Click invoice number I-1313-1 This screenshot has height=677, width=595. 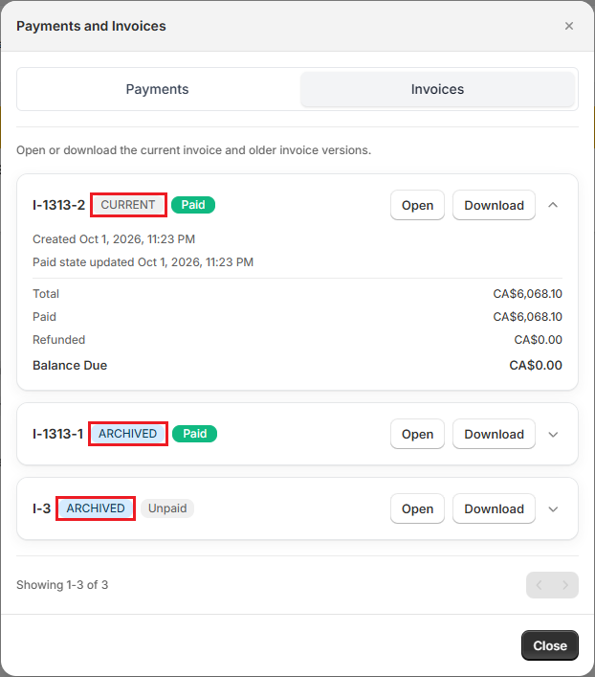coord(57,434)
